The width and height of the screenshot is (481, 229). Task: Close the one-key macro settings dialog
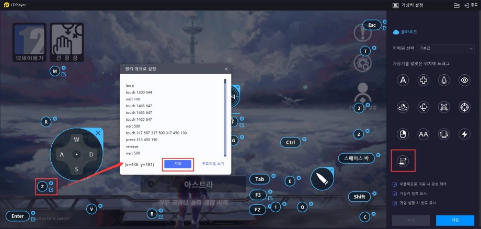coord(226,69)
